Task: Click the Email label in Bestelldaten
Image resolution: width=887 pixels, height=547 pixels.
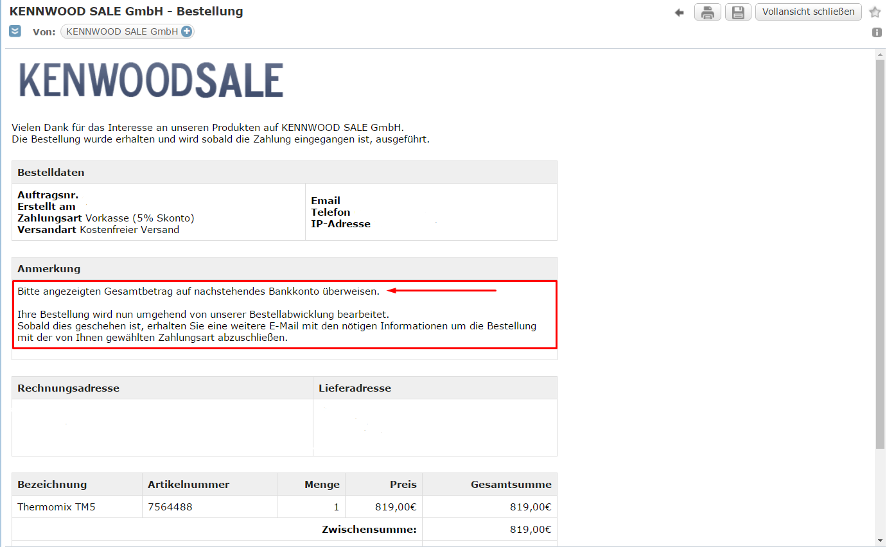Action: coord(326,200)
